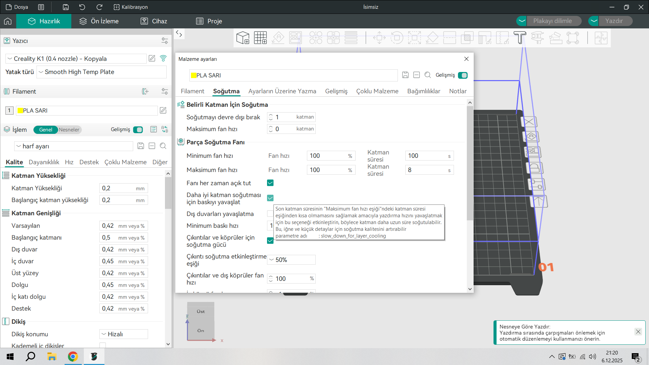The height and width of the screenshot is (365, 649).
Task: Expand Dikiş konumu Hizalı dropdown
Action: point(124,334)
